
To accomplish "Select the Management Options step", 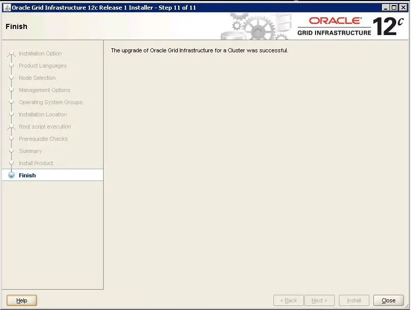I will click(45, 90).
